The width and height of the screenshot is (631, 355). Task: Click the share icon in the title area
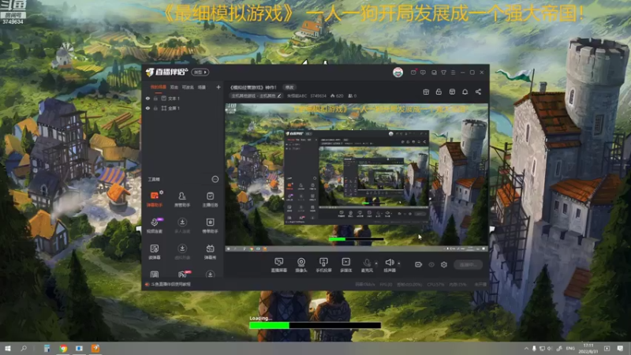coord(478,92)
